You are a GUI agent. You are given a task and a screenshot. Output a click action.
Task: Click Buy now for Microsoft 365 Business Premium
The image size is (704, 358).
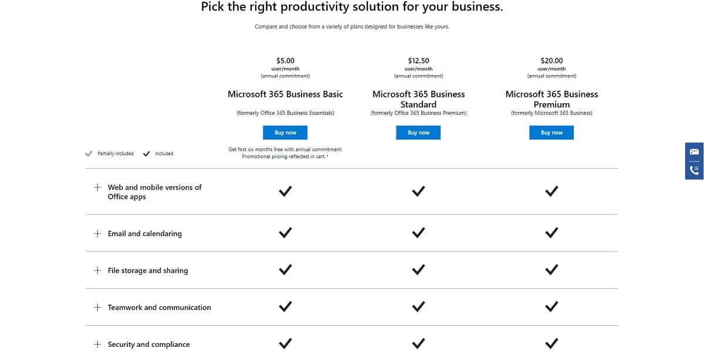pos(551,132)
